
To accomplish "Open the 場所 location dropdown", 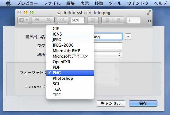I will click(108, 55).
